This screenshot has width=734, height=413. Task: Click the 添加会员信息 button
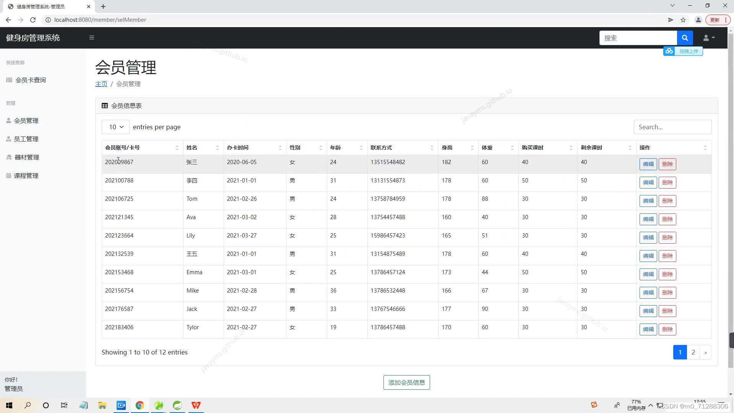pos(406,382)
